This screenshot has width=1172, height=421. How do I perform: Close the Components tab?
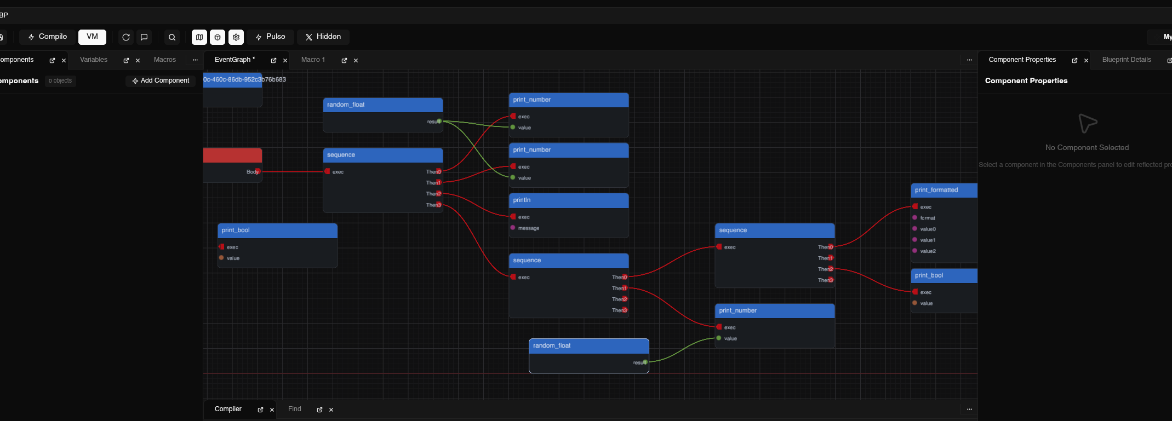(64, 61)
